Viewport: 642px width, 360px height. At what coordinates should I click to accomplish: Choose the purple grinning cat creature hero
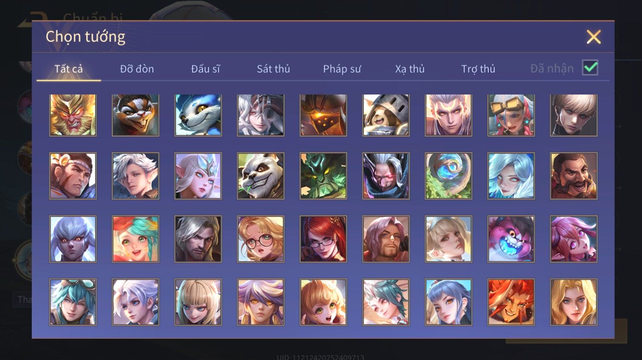pos(511,239)
